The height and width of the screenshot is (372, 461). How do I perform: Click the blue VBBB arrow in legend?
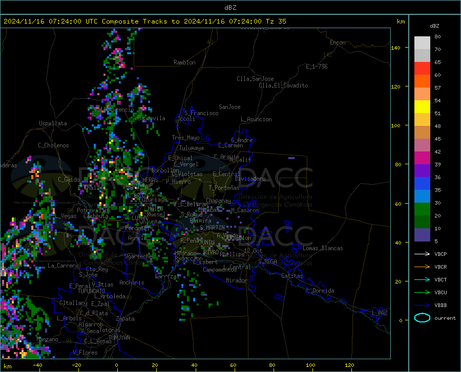pyautogui.click(x=422, y=305)
